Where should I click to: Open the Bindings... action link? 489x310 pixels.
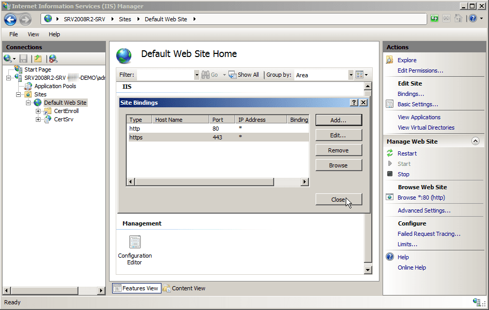pyautogui.click(x=411, y=94)
